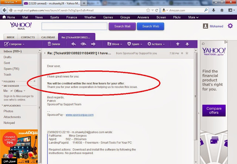
Task: Select the Re: [Ticket#20130923... tab
Action: [77, 37]
